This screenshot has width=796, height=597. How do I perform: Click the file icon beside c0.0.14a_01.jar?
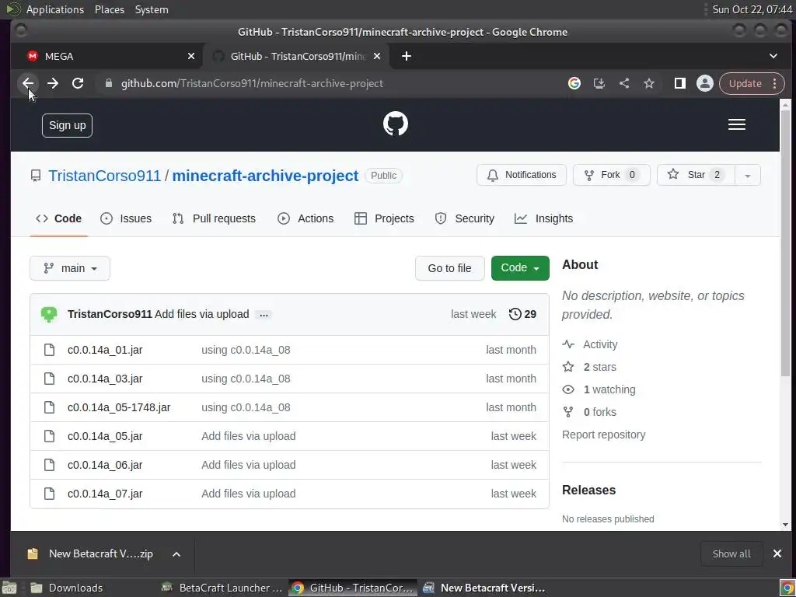point(49,350)
